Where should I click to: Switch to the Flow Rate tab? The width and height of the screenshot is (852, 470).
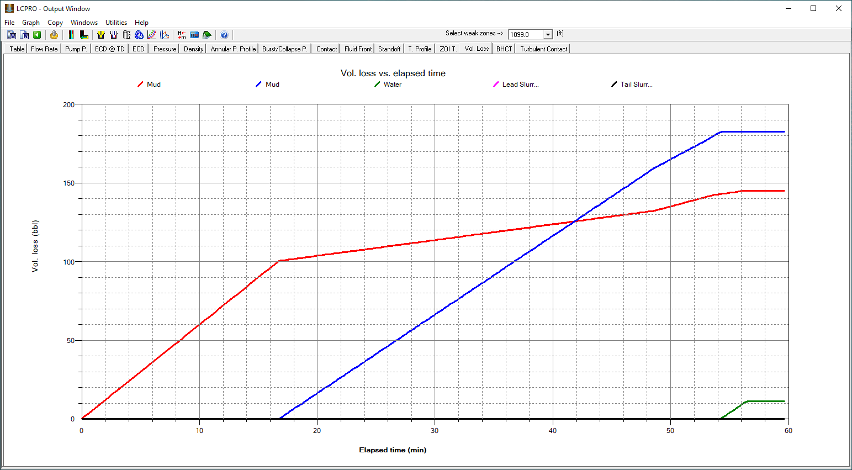pyautogui.click(x=44, y=49)
